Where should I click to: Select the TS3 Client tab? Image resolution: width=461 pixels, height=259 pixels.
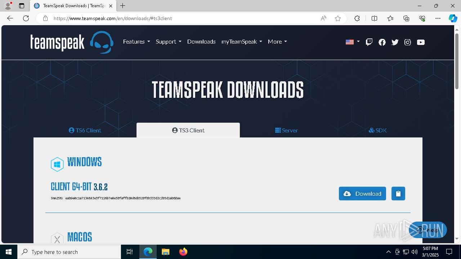(x=188, y=130)
